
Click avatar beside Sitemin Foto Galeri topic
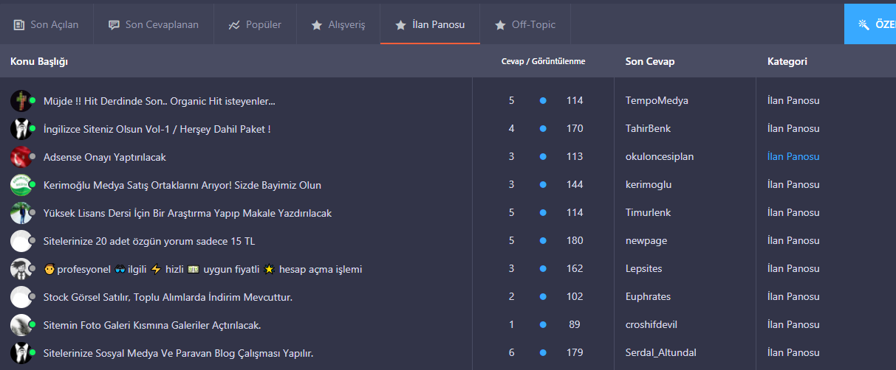pyautogui.click(x=21, y=325)
